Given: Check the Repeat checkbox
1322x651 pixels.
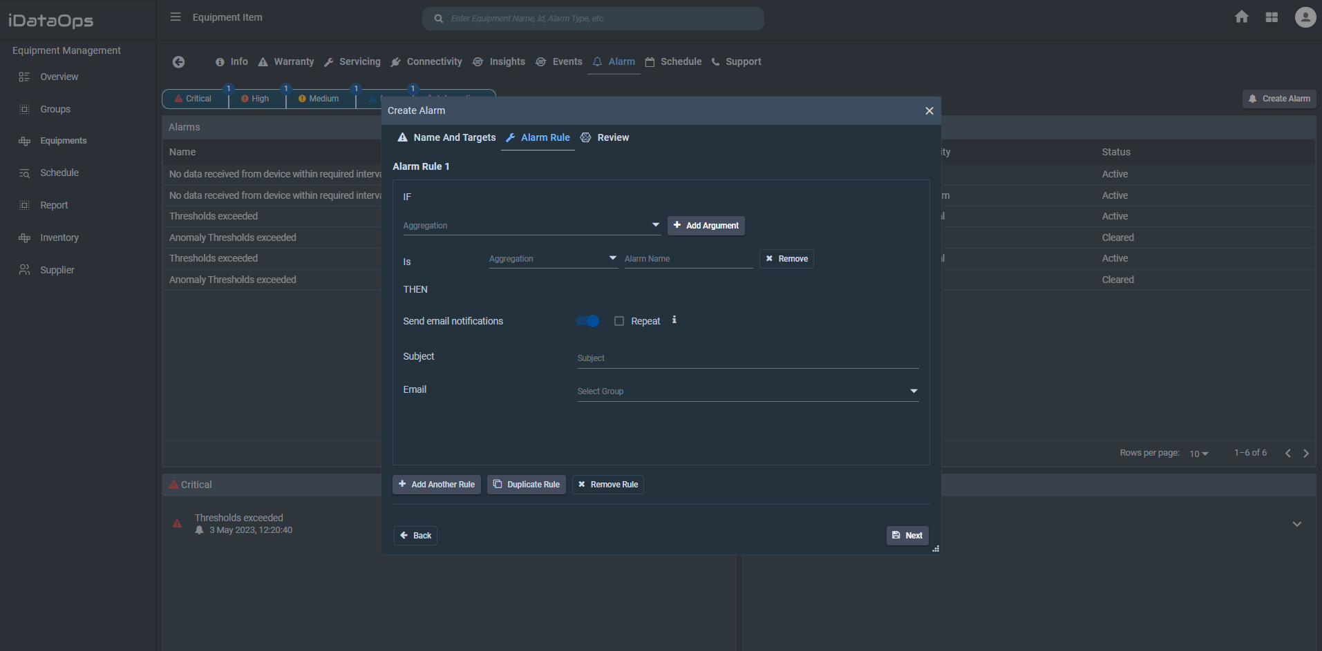Looking at the screenshot, I should (x=619, y=321).
